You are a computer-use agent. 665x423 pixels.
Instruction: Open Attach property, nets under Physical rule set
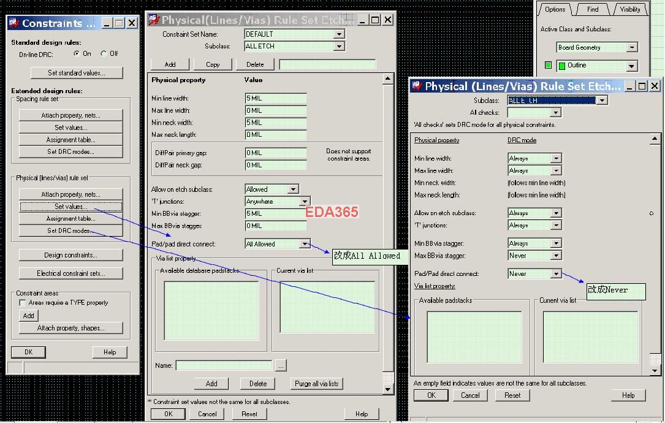(x=71, y=194)
